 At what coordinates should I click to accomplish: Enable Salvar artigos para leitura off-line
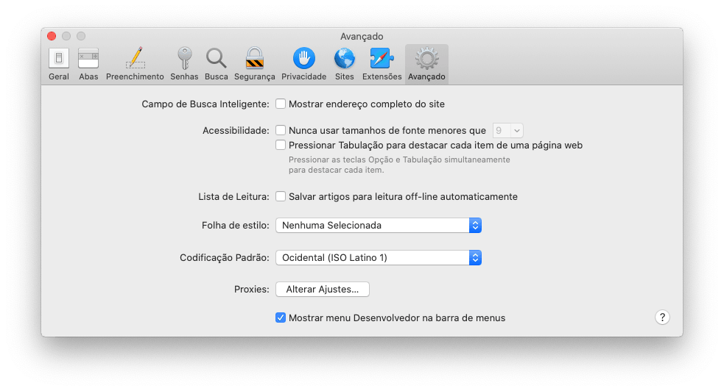coord(281,197)
